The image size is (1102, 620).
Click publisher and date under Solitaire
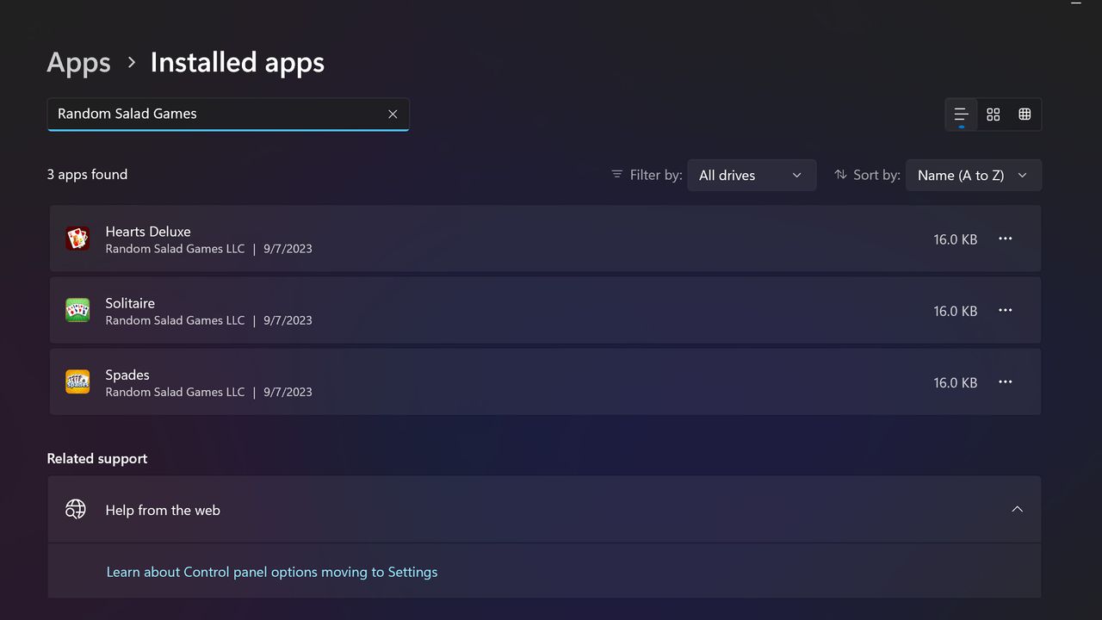click(x=208, y=320)
